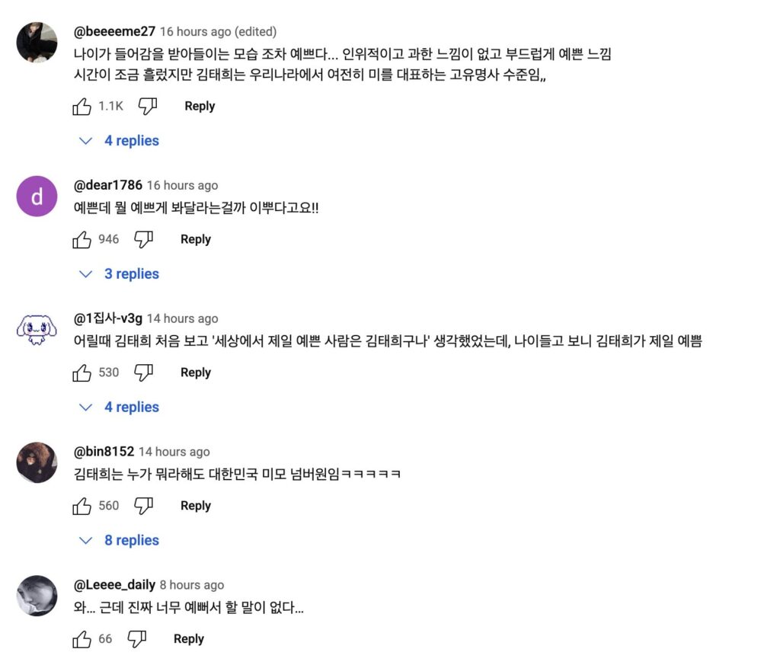Dislike the comment by @dear1786

pyautogui.click(x=143, y=240)
